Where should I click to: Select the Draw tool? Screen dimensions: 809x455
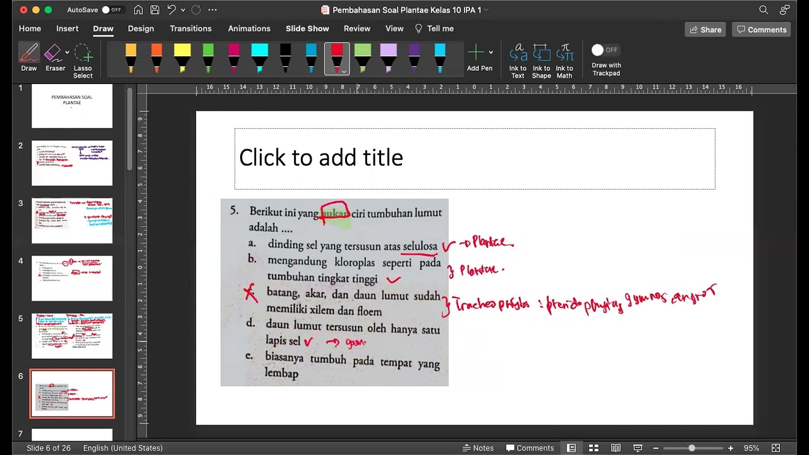(28, 58)
